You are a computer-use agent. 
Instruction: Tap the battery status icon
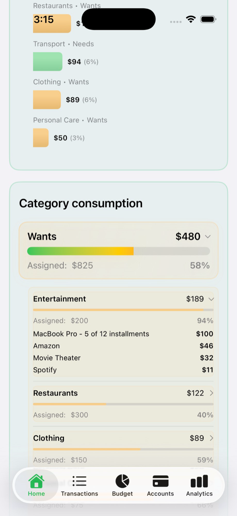(x=208, y=19)
